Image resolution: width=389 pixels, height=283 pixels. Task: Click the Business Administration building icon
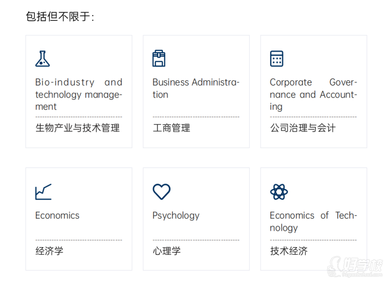(159, 59)
